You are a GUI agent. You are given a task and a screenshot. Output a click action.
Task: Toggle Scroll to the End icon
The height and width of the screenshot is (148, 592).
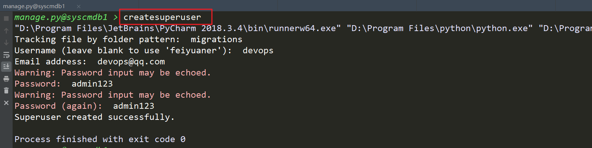tap(6, 67)
